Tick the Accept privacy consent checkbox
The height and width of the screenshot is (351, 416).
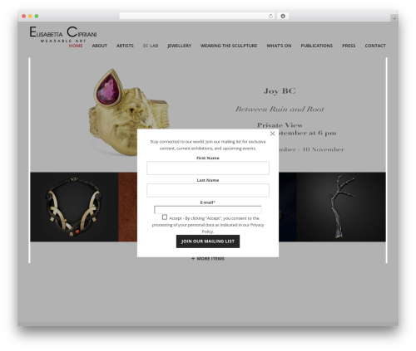[165, 217]
